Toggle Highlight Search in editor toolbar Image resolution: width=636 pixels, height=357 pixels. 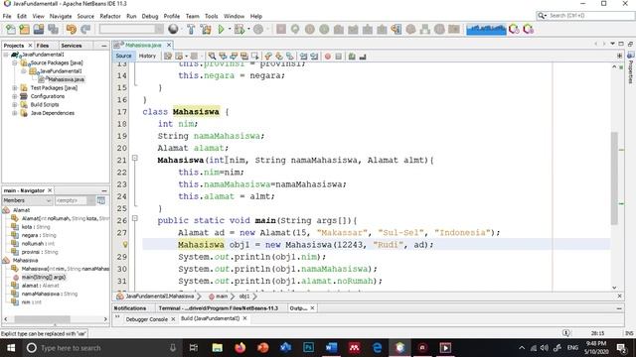pyautogui.click(x=244, y=57)
